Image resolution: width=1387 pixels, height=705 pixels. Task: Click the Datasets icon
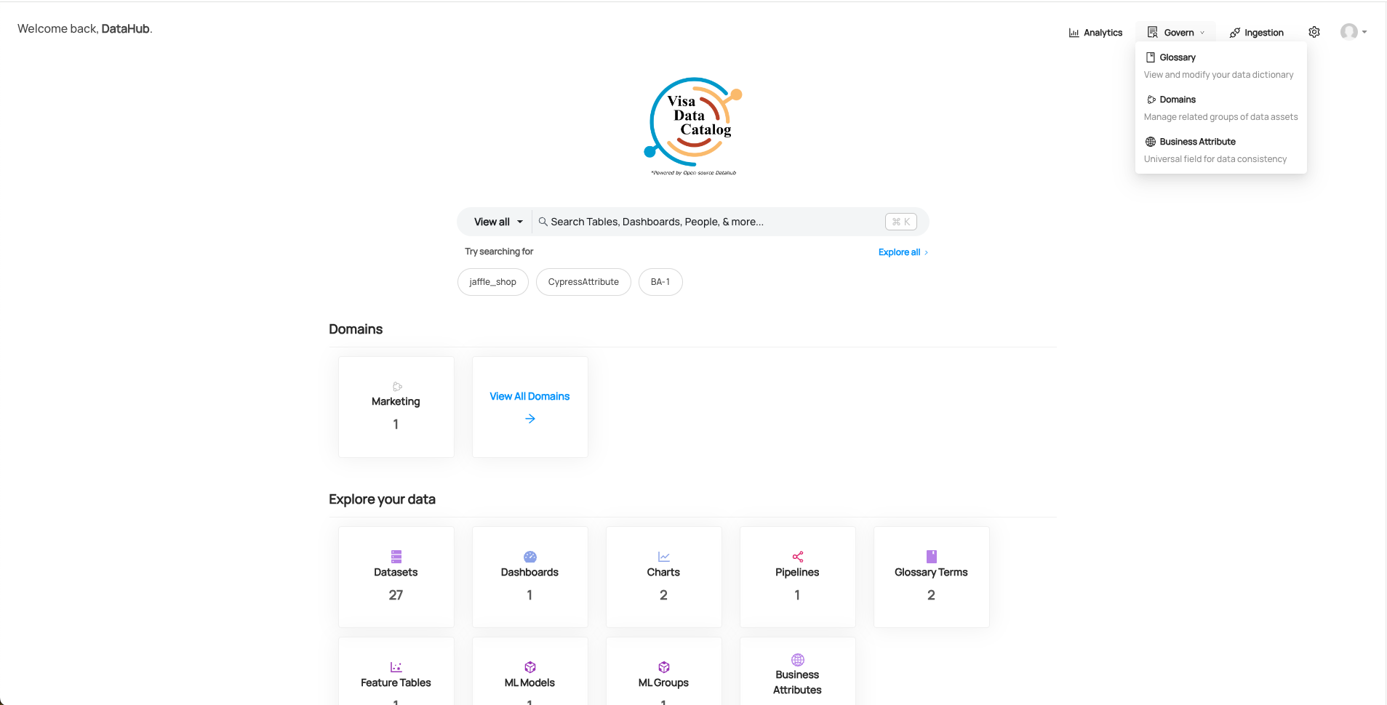[396, 557]
